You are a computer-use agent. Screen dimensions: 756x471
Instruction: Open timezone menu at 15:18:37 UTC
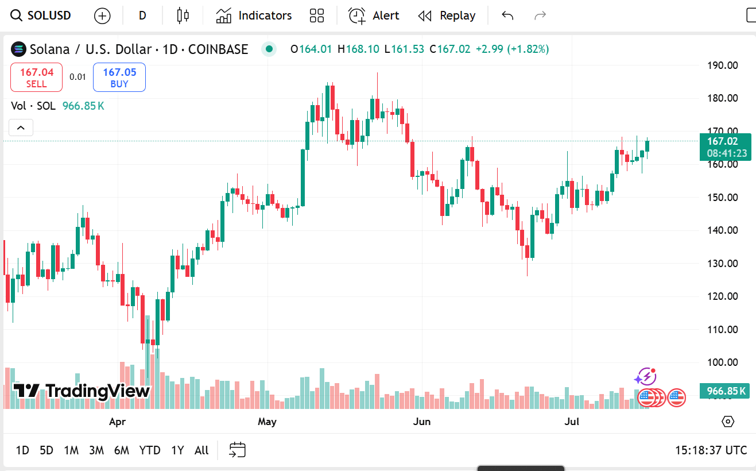[x=711, y=450]
